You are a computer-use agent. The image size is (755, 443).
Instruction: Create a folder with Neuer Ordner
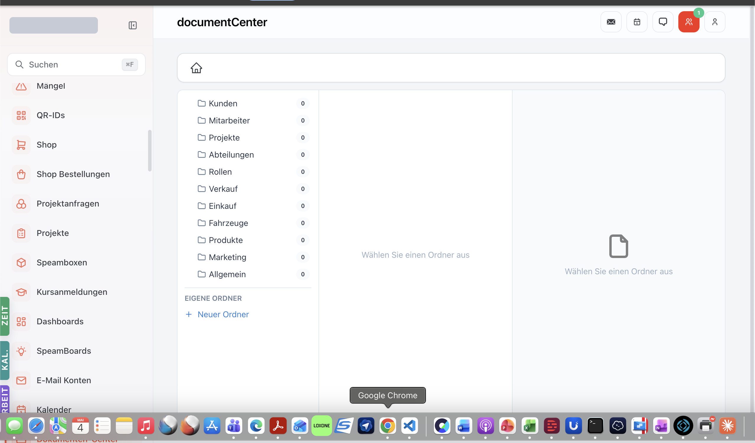tap(217, 314)
